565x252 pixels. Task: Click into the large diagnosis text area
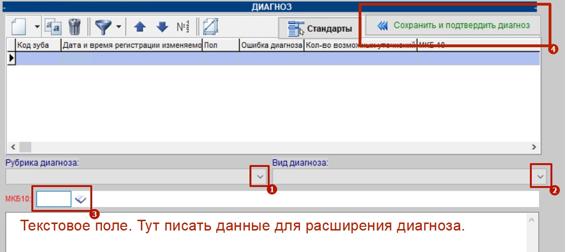coord(266,232)
